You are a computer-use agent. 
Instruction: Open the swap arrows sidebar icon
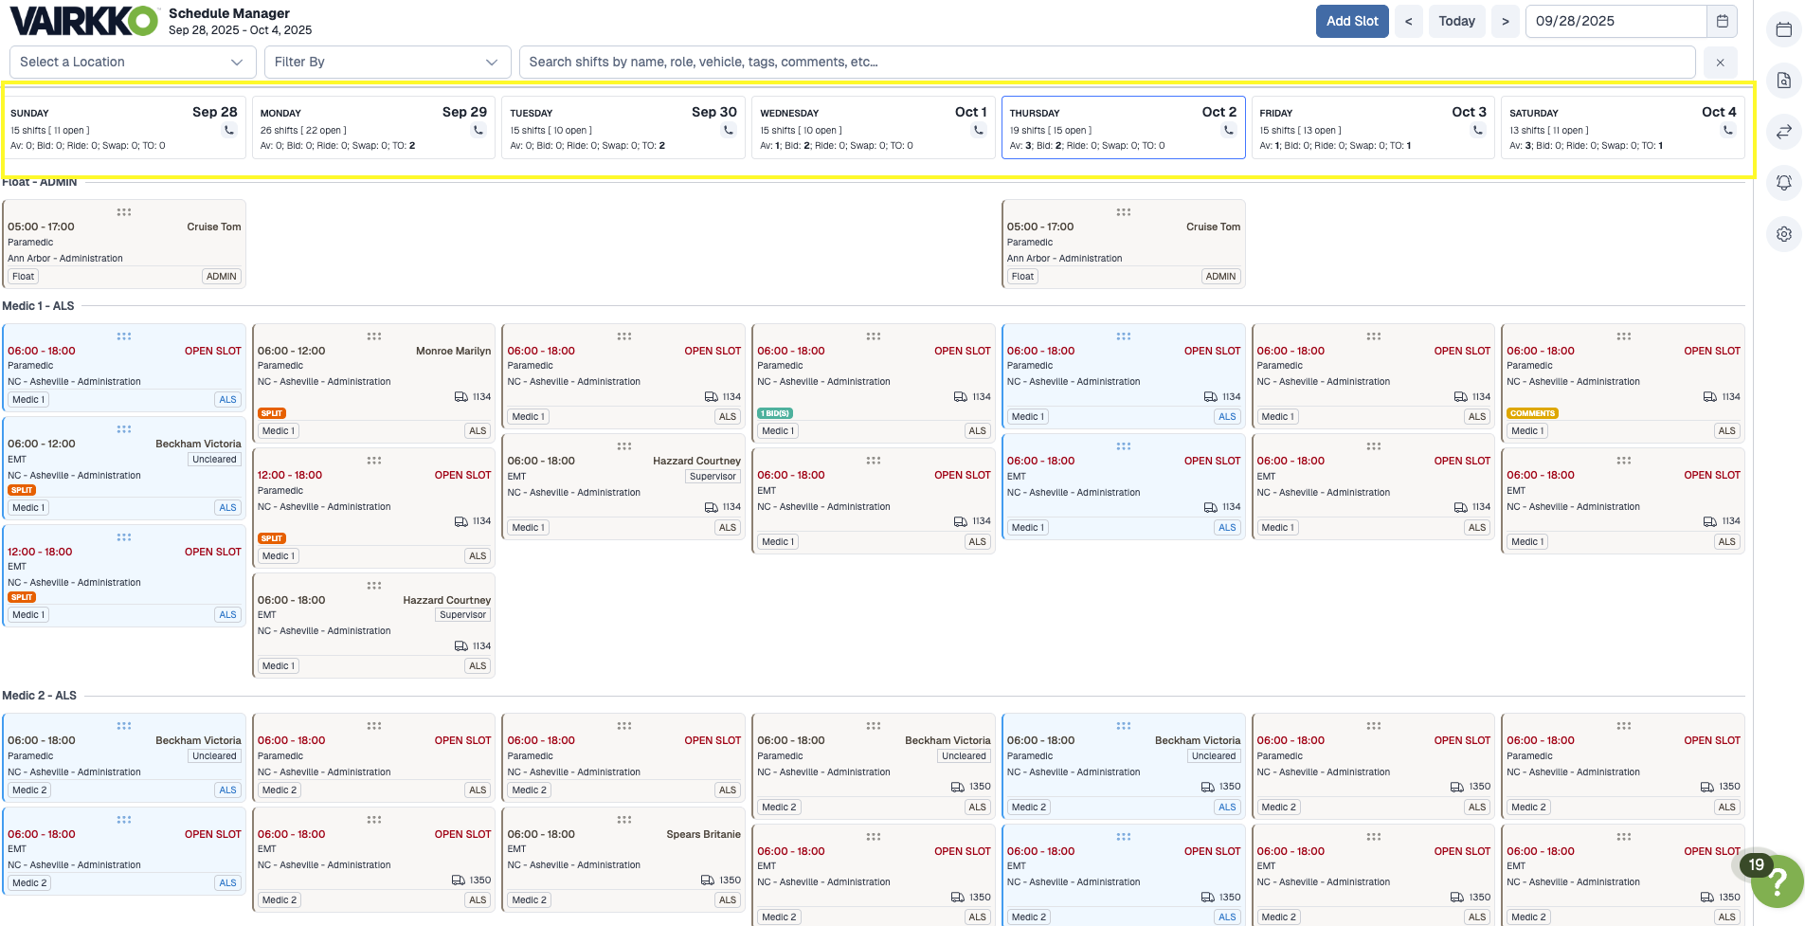[x=1783, y=132]
